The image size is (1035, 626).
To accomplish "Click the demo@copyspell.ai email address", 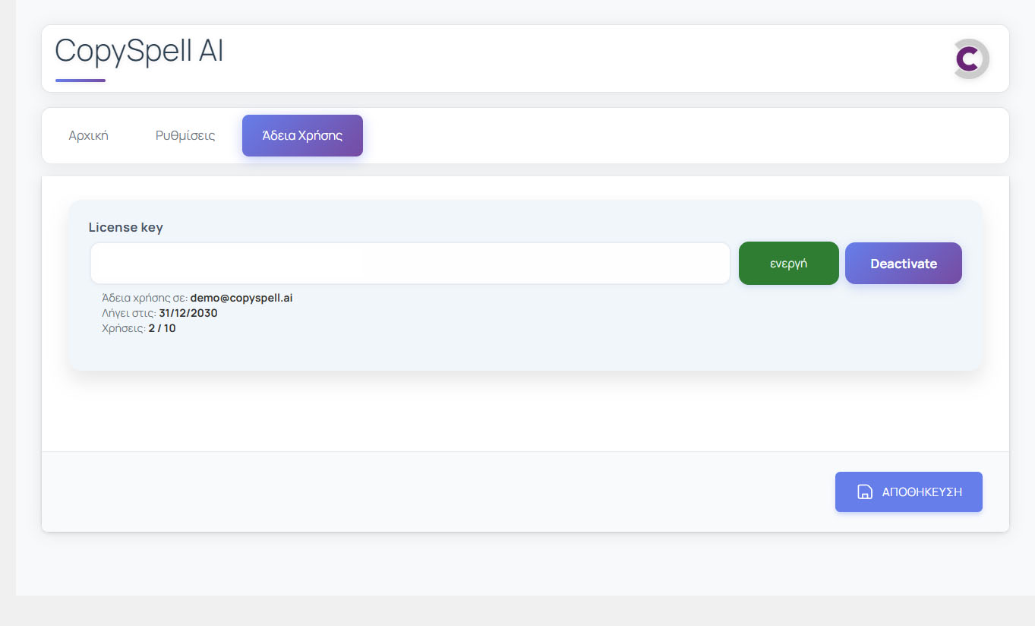I will tap(241, 298).
